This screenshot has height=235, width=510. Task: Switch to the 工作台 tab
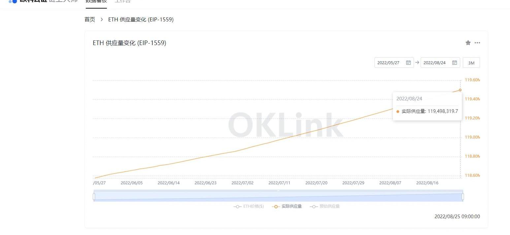122,2
